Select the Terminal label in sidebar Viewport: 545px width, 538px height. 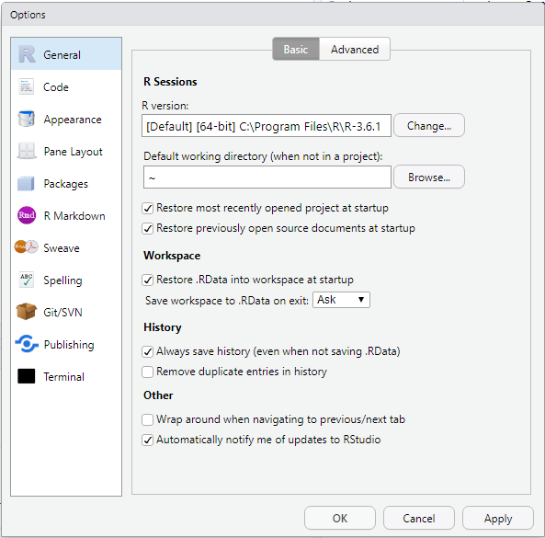pos(64,377)
